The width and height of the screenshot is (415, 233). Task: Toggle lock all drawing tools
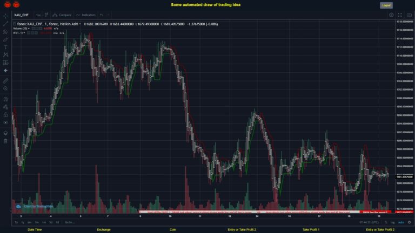(5, 115)
